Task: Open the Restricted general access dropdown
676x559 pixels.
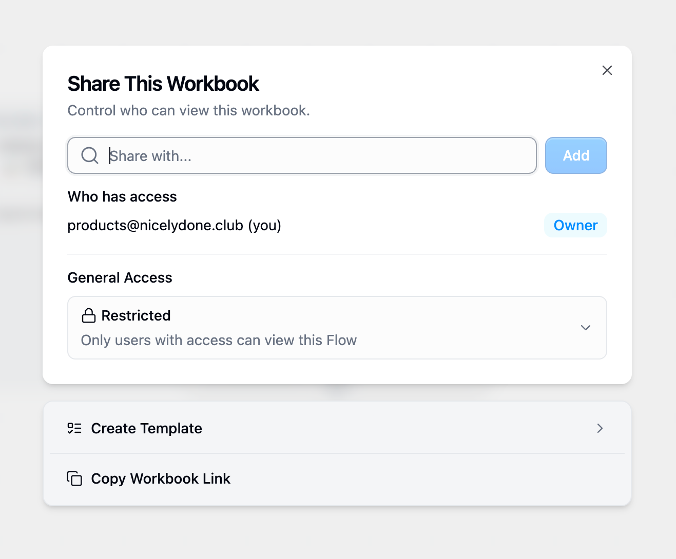Action: (337, 328)
